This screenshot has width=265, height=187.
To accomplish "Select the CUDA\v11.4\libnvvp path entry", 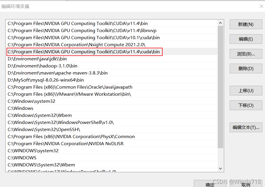I will click(x=111, y=30).
